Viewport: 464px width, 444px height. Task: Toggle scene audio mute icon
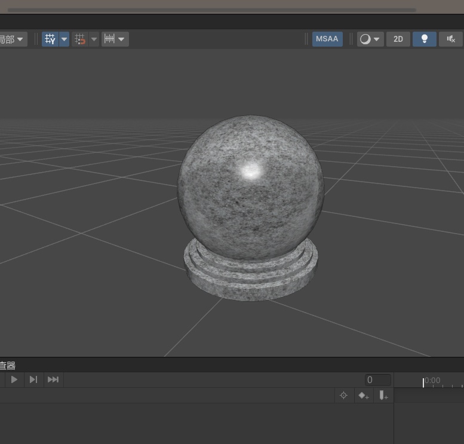click(x=451, y=39)
